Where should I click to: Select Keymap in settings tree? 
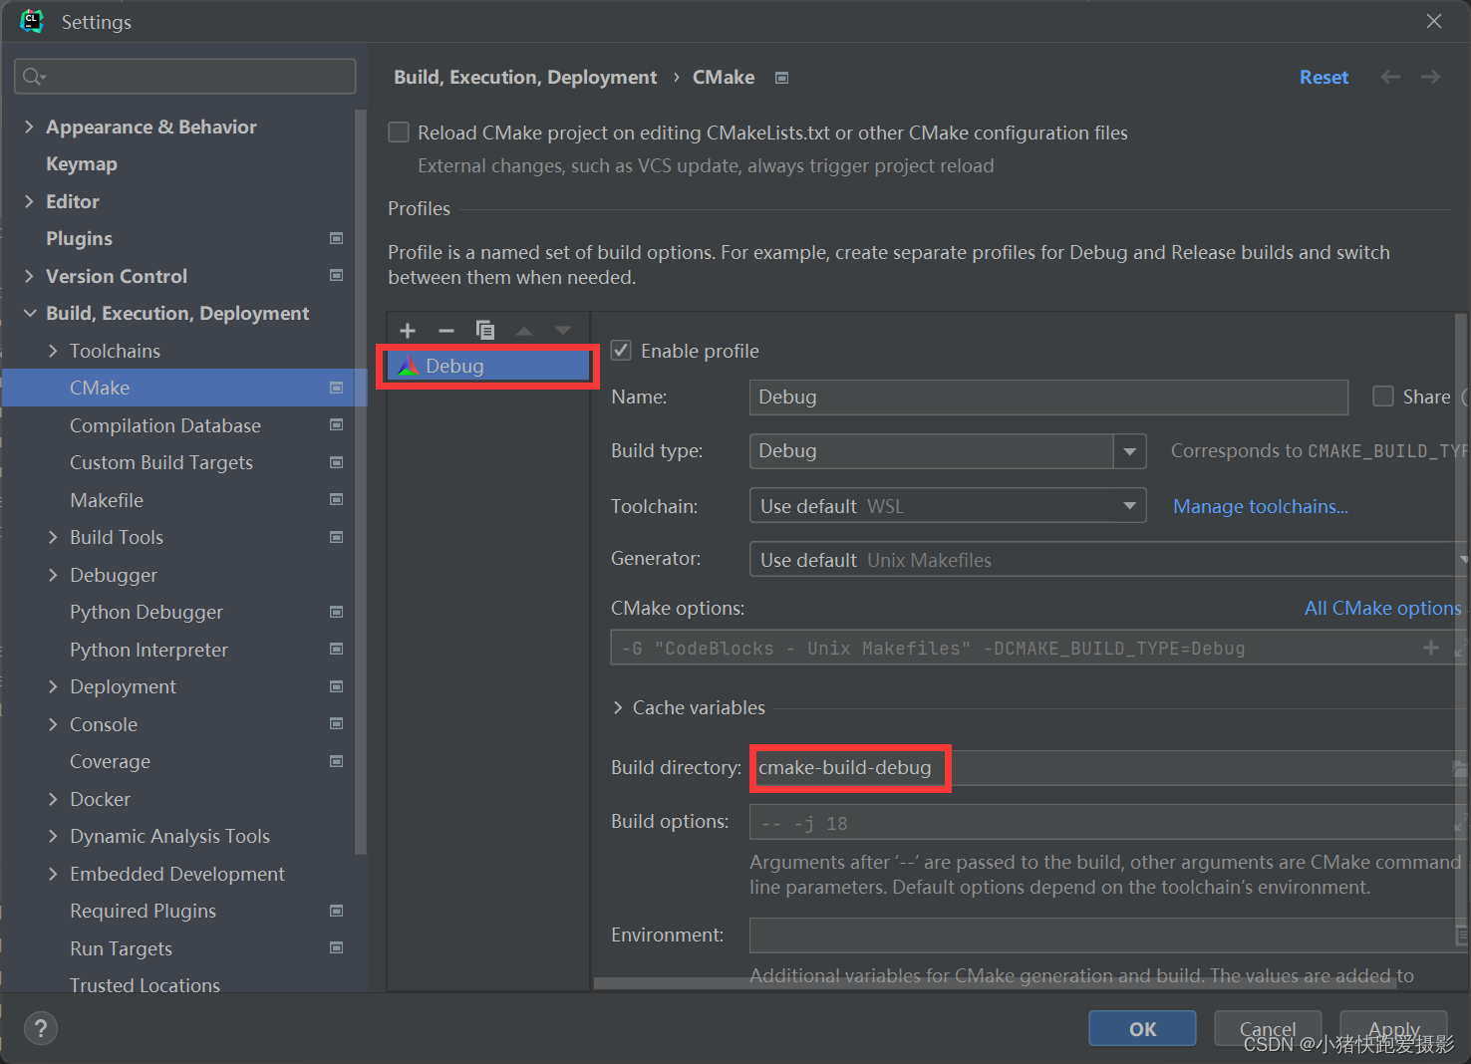pyautogui.click(x=82, y=163)
